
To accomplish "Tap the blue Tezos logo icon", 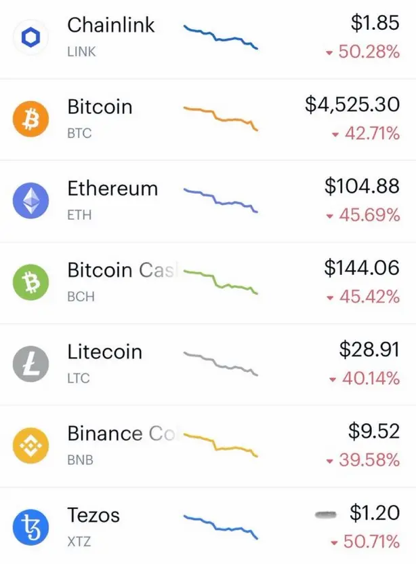I will [30, 527].
